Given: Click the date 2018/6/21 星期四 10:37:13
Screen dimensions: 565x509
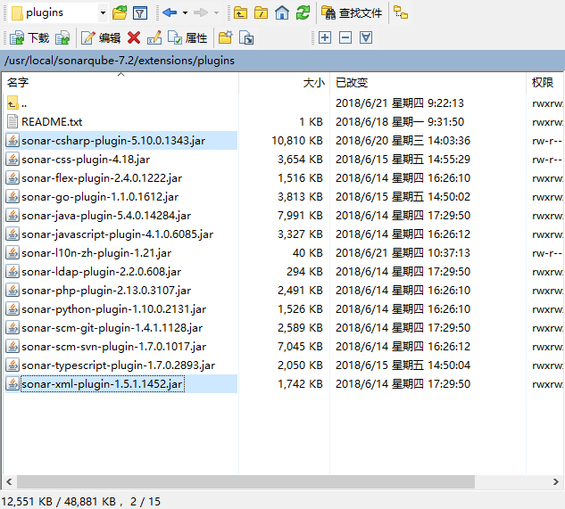Looking at the screenshot, I should tap(403, 253).
